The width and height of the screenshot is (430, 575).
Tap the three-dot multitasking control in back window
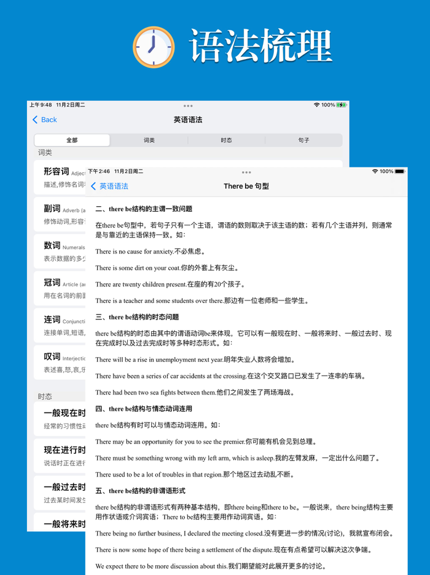[x=188, y=106]
